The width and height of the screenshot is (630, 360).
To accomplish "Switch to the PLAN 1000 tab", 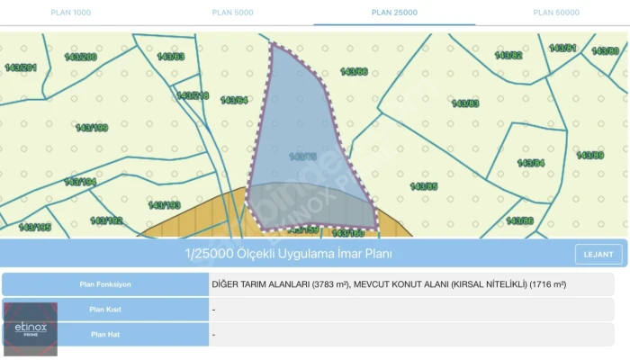I will 71,13.
